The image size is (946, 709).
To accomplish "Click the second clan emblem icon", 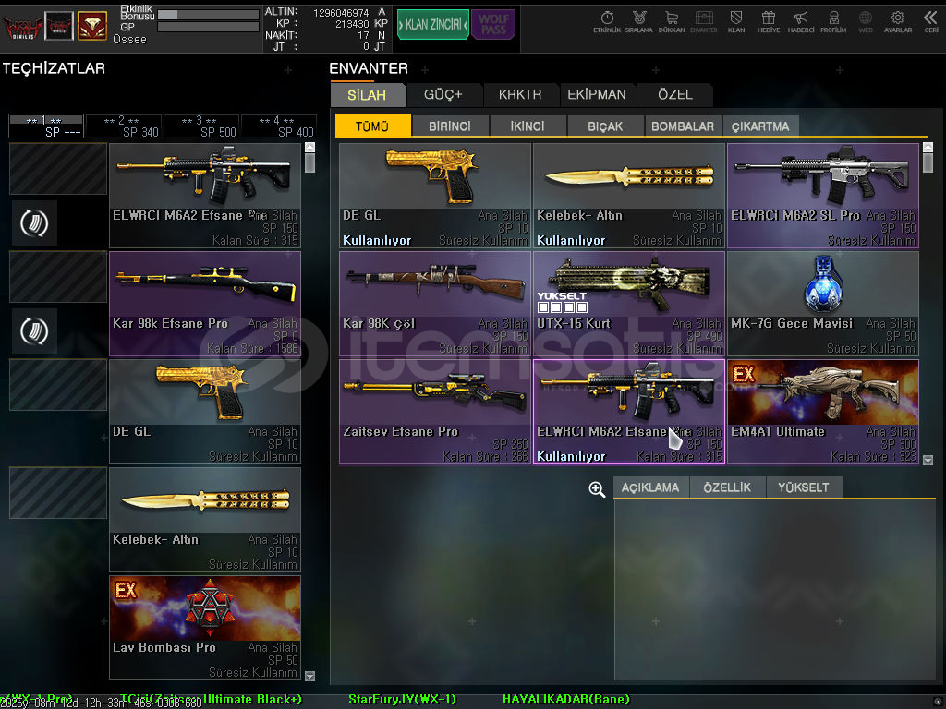I will (59, 26).
